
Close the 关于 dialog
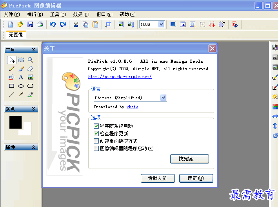(x=212, y=48)
